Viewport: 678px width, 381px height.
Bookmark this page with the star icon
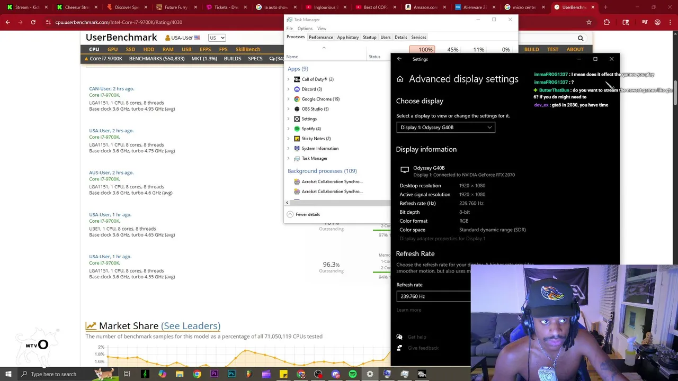pyautogui.click(x=589, y=22)
